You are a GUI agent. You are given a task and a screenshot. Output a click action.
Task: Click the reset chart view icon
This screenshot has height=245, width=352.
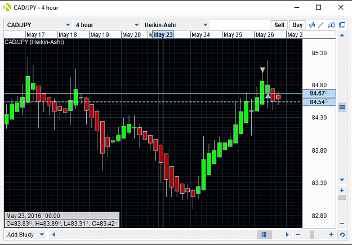[x=342, y=235]
